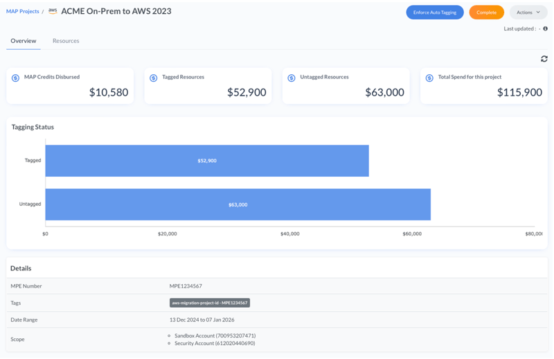Click the Date Range row label

click(x=24, y=319)
